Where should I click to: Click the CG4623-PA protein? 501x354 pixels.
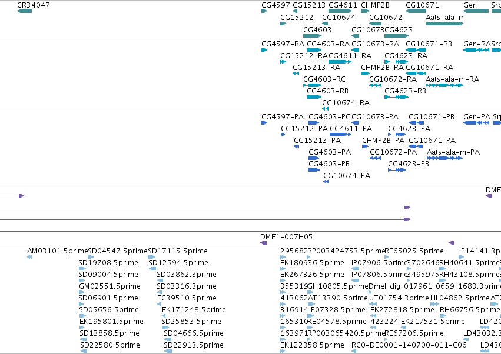pyautogui.click(x=397, y=135)
